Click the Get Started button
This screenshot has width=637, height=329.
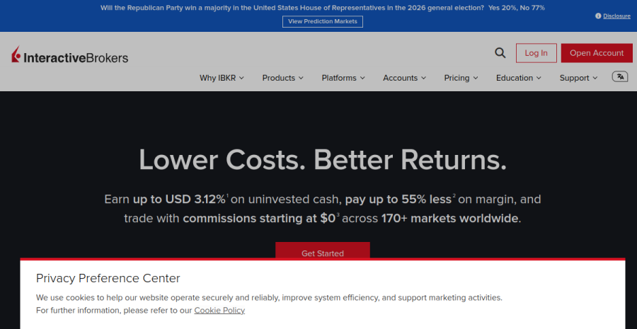coord(323,250)
